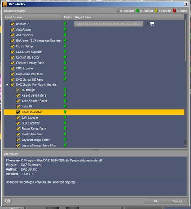
Task: Click the status plug icon for FBX Exporter
Action: click(x=65, y=123)
